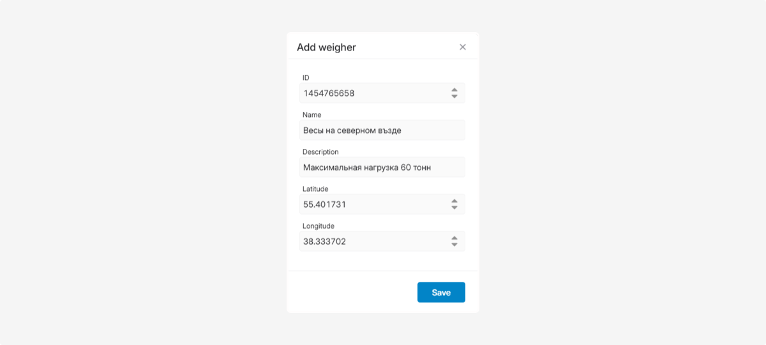Decrement the ID value with down arrow
Viewport: 766px width, 345px height.
(x=454, y=96)
